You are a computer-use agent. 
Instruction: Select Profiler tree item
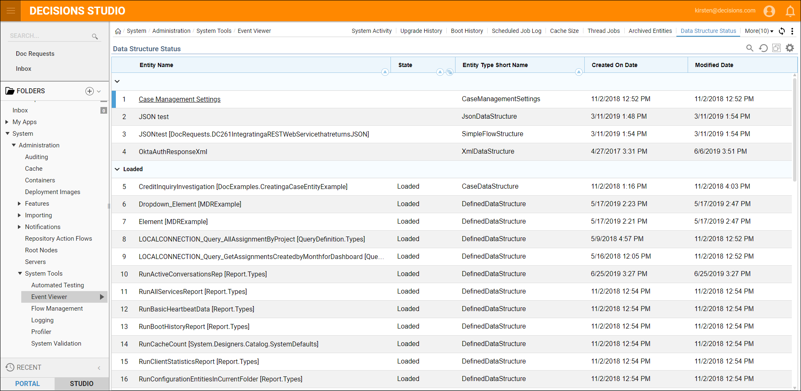pos(41,332)
